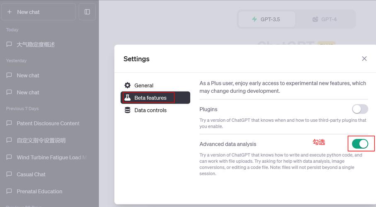376x207 pixels.
Task: Click the plus icon beside New chat
Action: coord(10,12)
